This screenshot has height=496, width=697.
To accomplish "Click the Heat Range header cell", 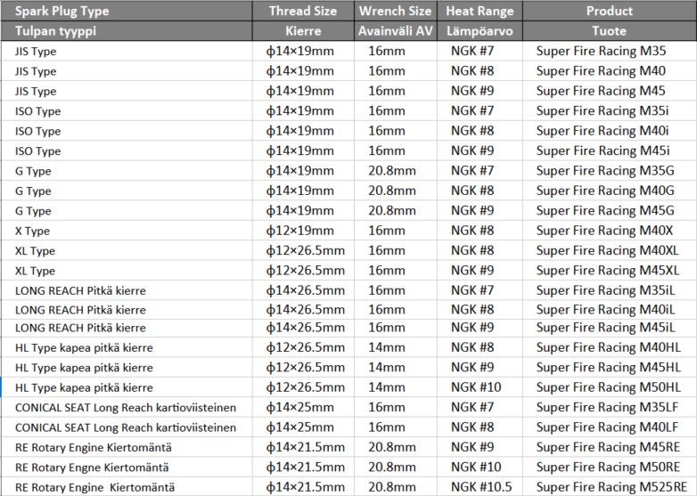I will coord(480,11).
